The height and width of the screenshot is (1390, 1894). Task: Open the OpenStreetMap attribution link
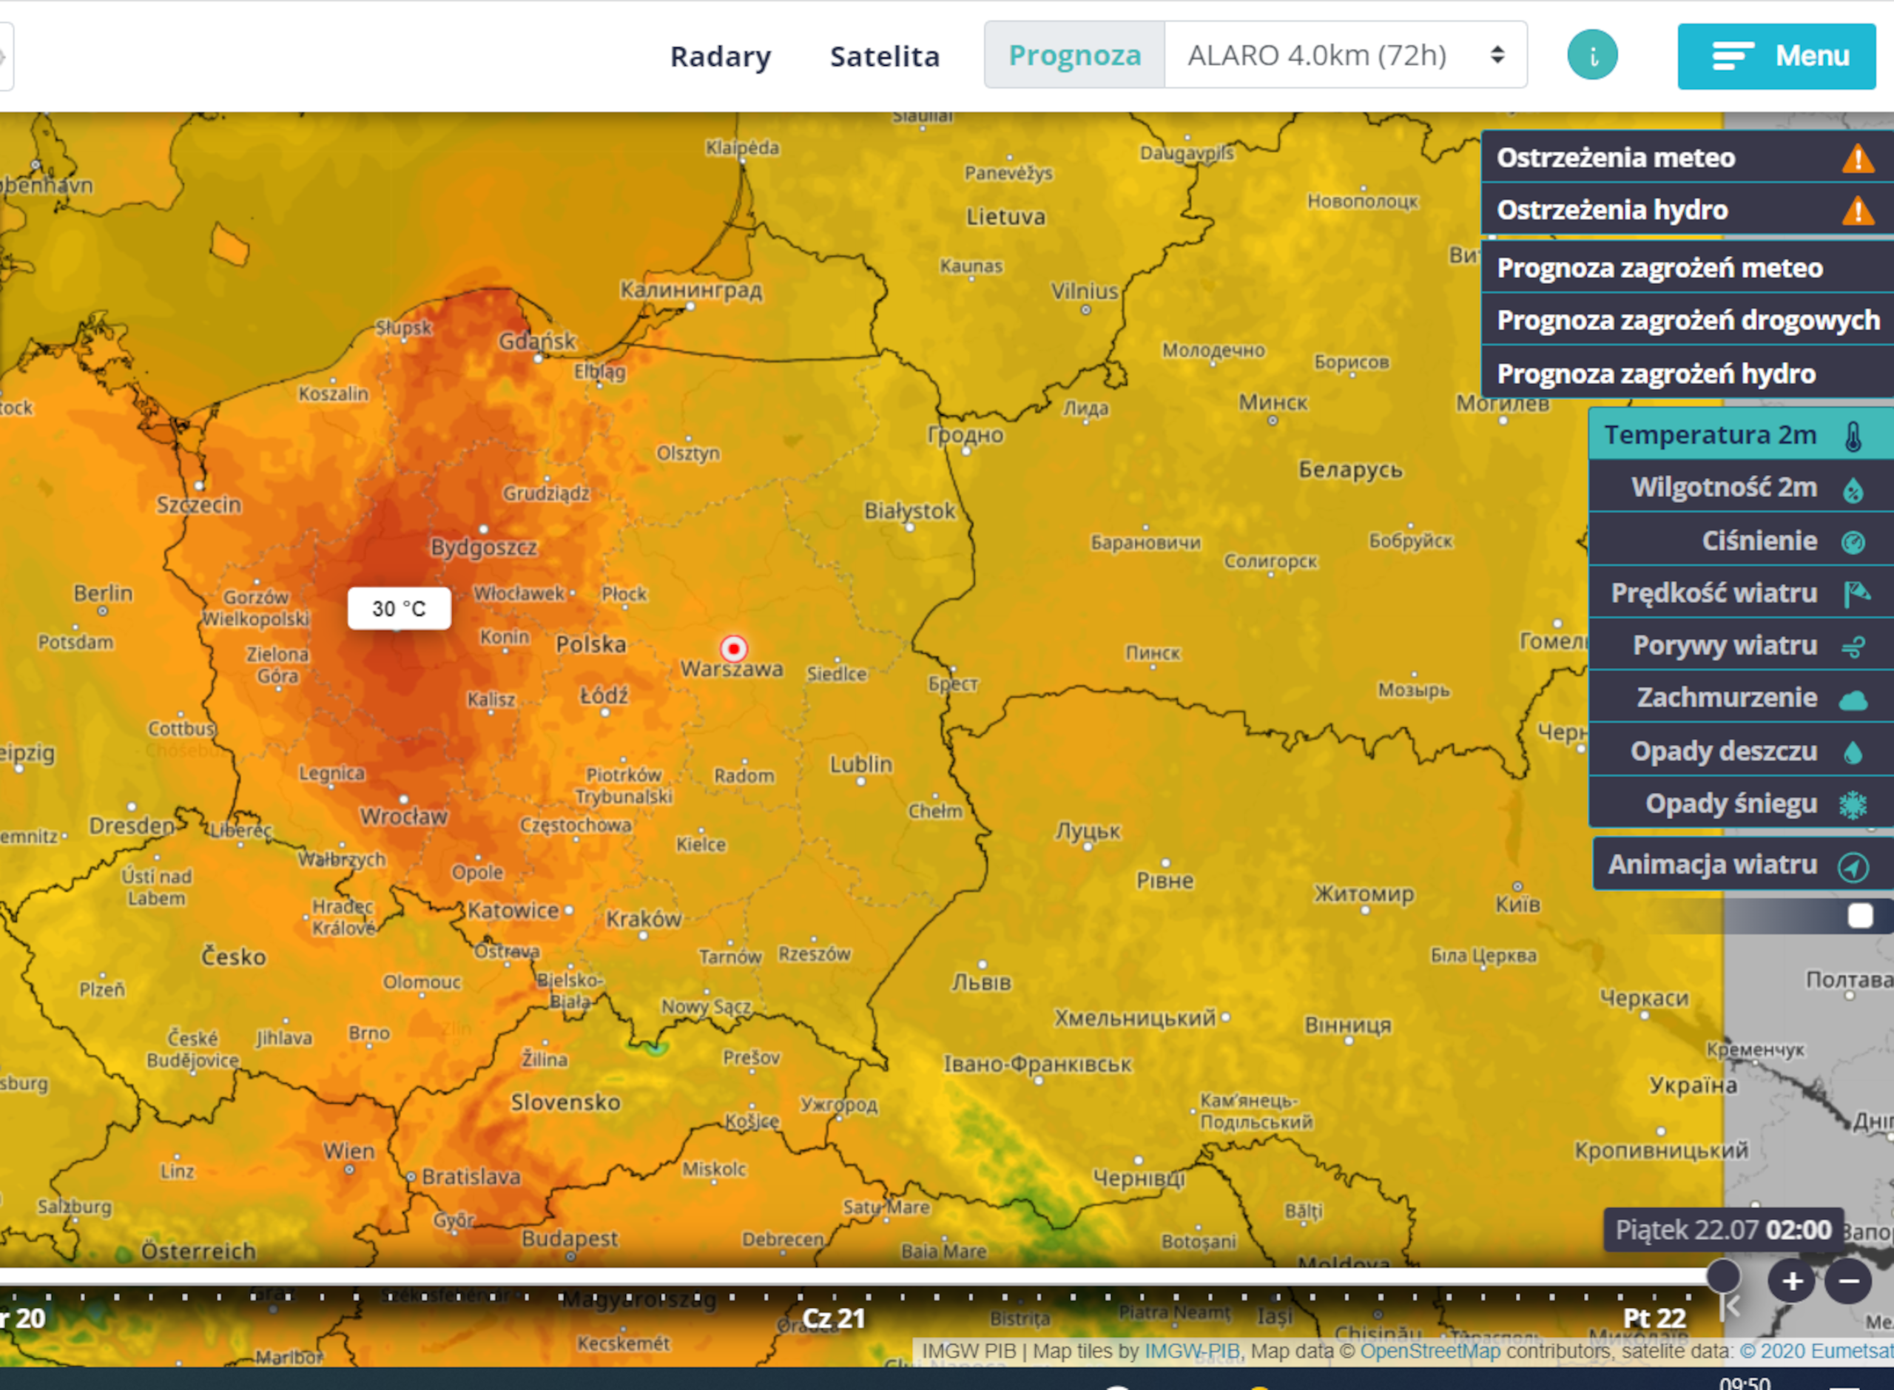click(1429, 1352)
